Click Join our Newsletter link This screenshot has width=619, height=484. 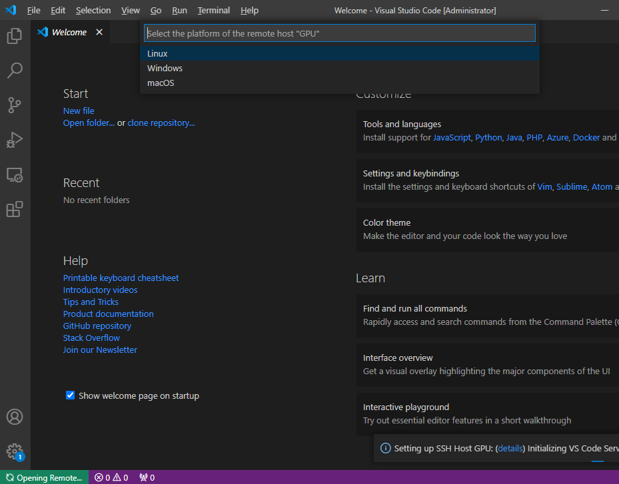click(100, 350)
